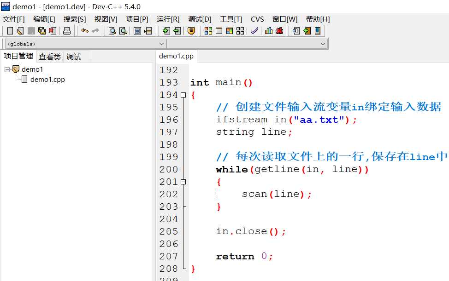Open the 项目[P] menu

click(x=137, y=19)
